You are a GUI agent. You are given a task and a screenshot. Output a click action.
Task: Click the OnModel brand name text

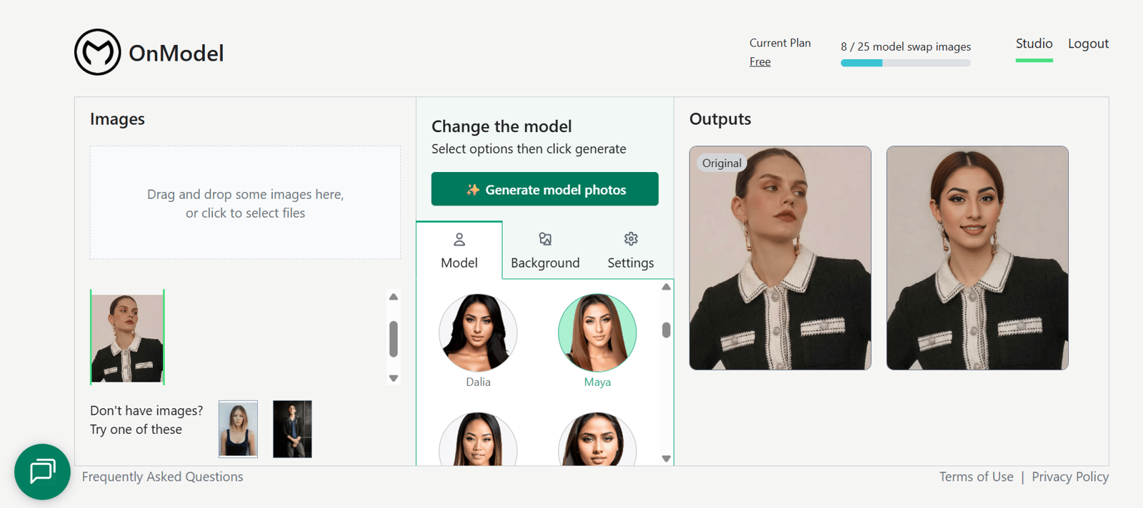[x=176, y=53]
